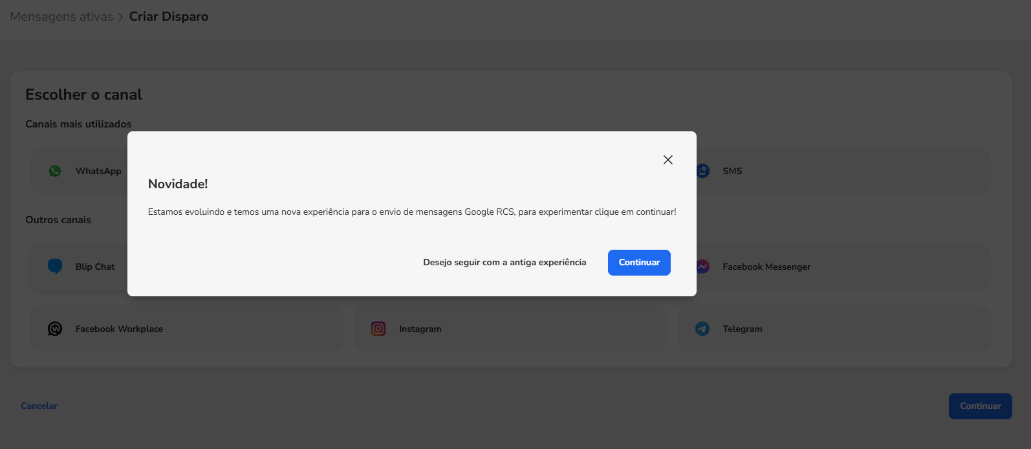Screen dimensions: 1031x449
Task: Click the Facebook Messenger logo icon
Action: pyautogui.click(x=703, y=267)
